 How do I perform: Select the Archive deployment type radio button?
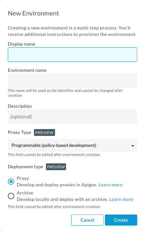(11, 196)
